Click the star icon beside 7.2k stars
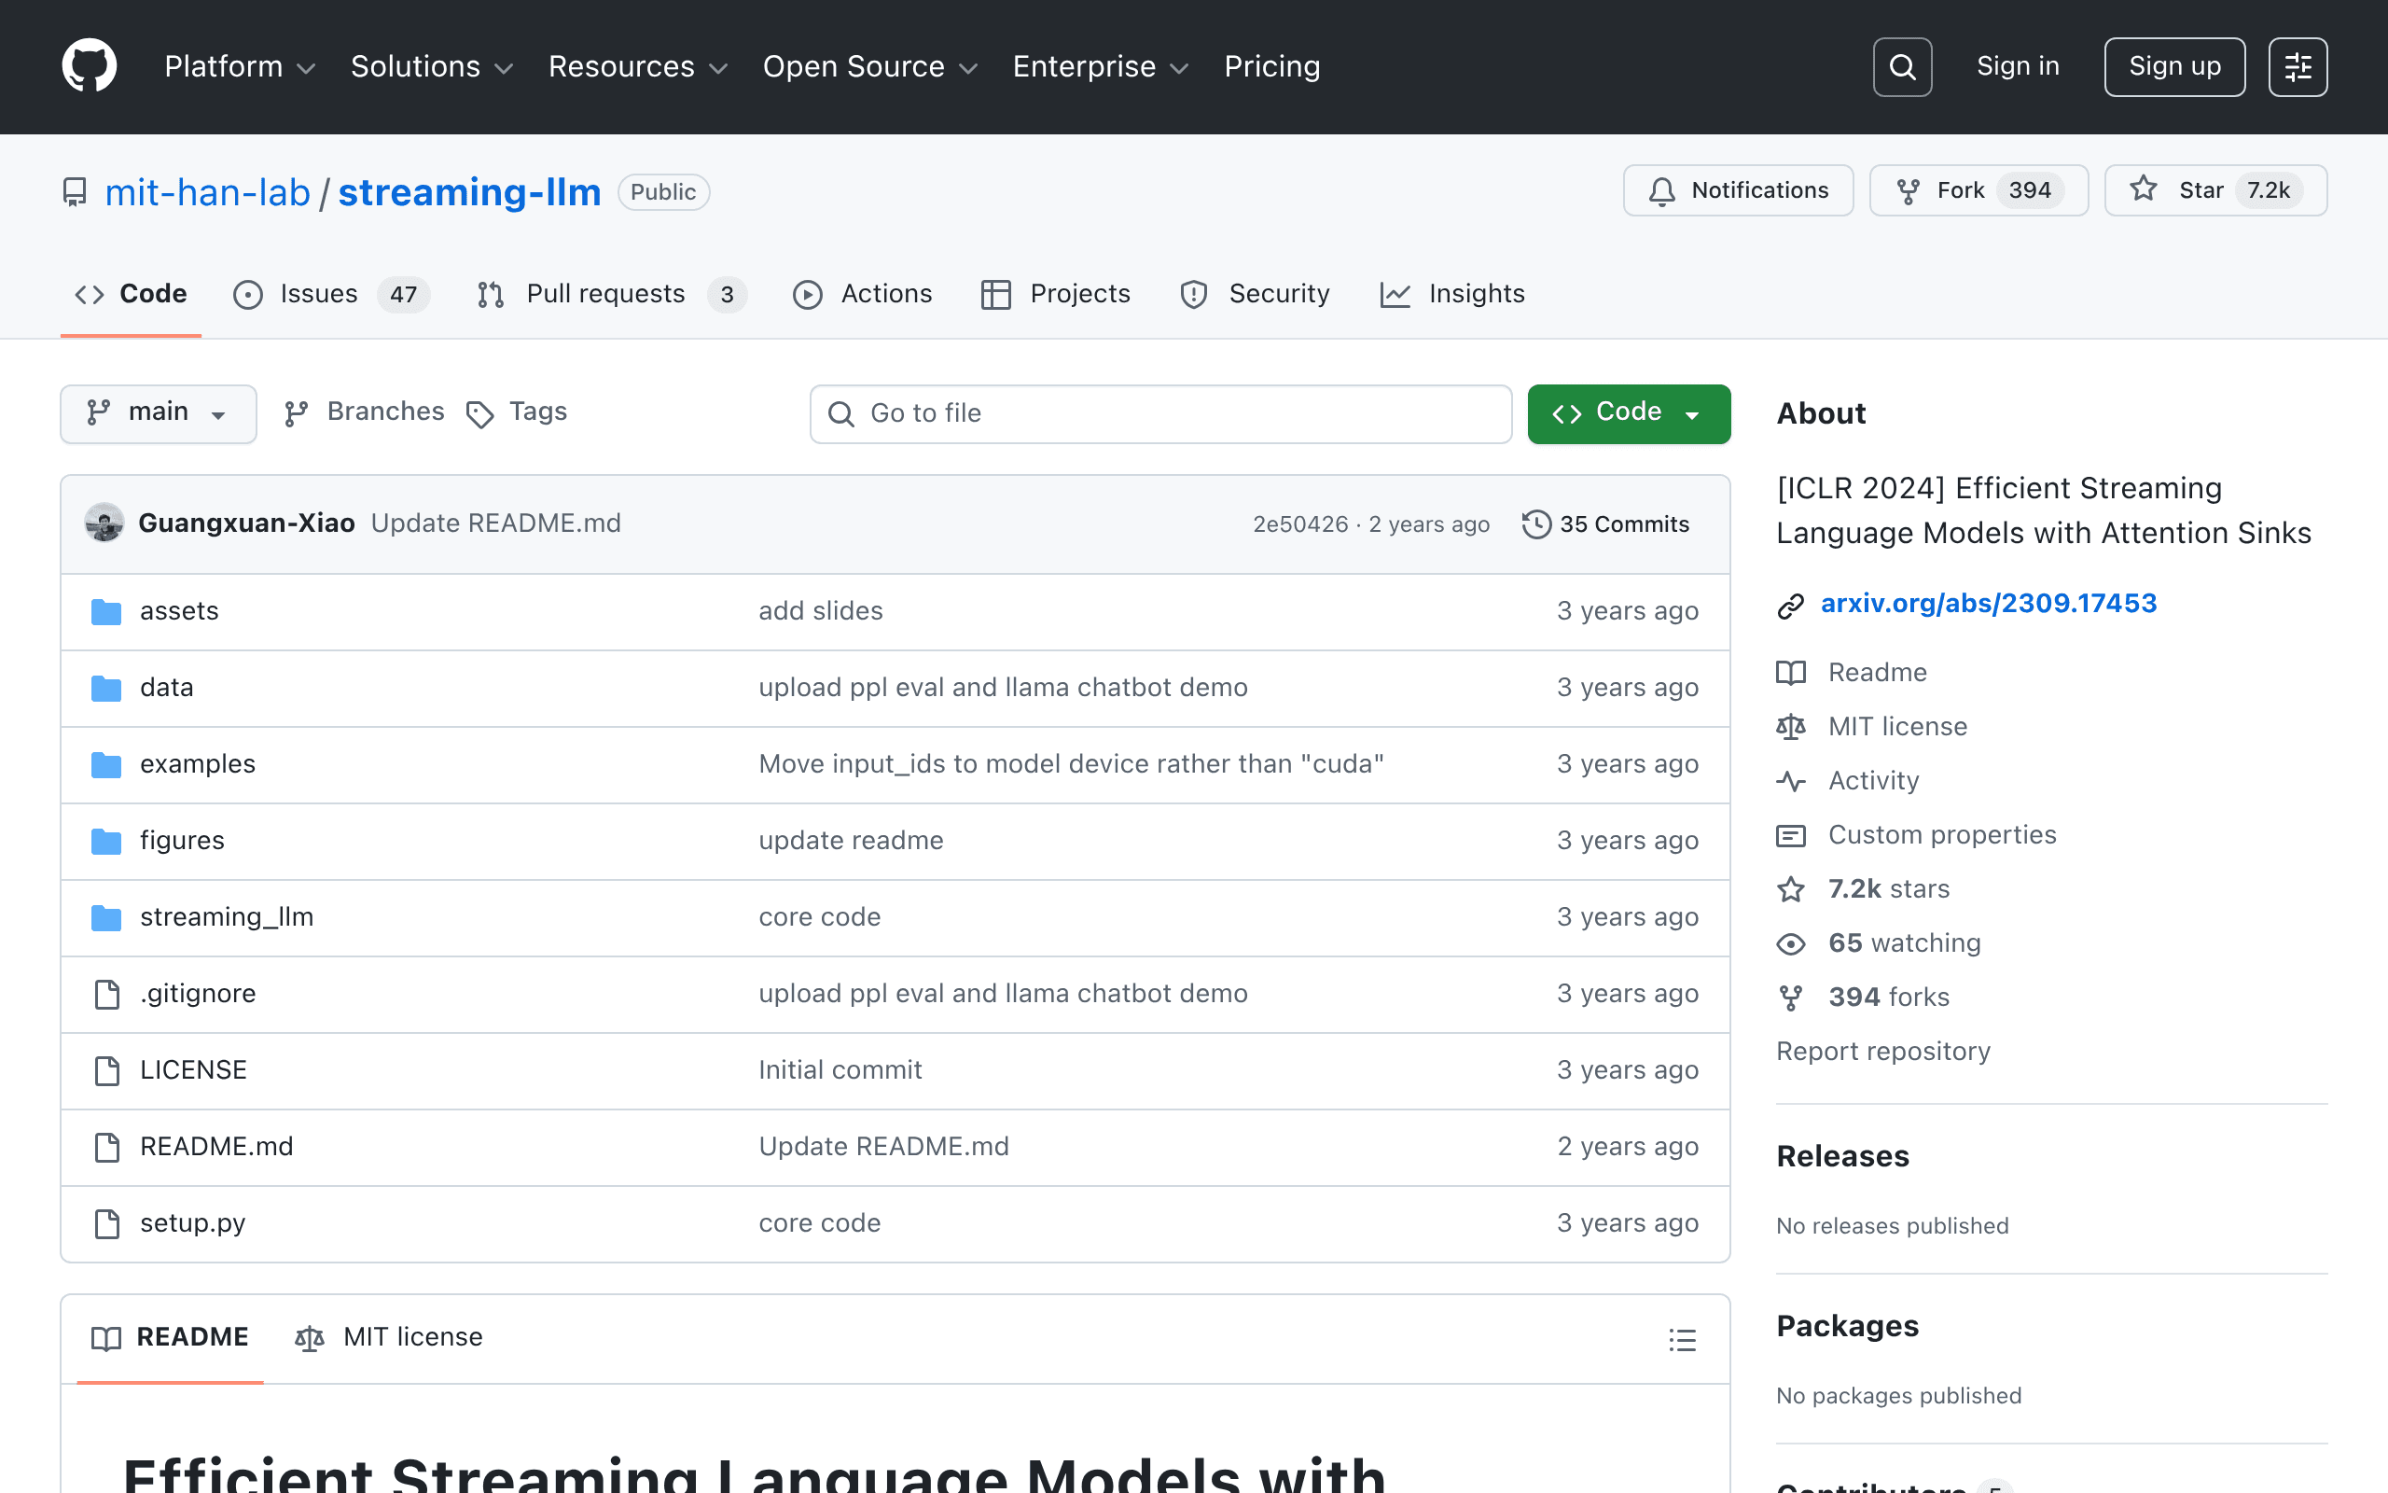Image resolution: width=2388 pixels, height=1493 pixels. [x=1791, y=890]
